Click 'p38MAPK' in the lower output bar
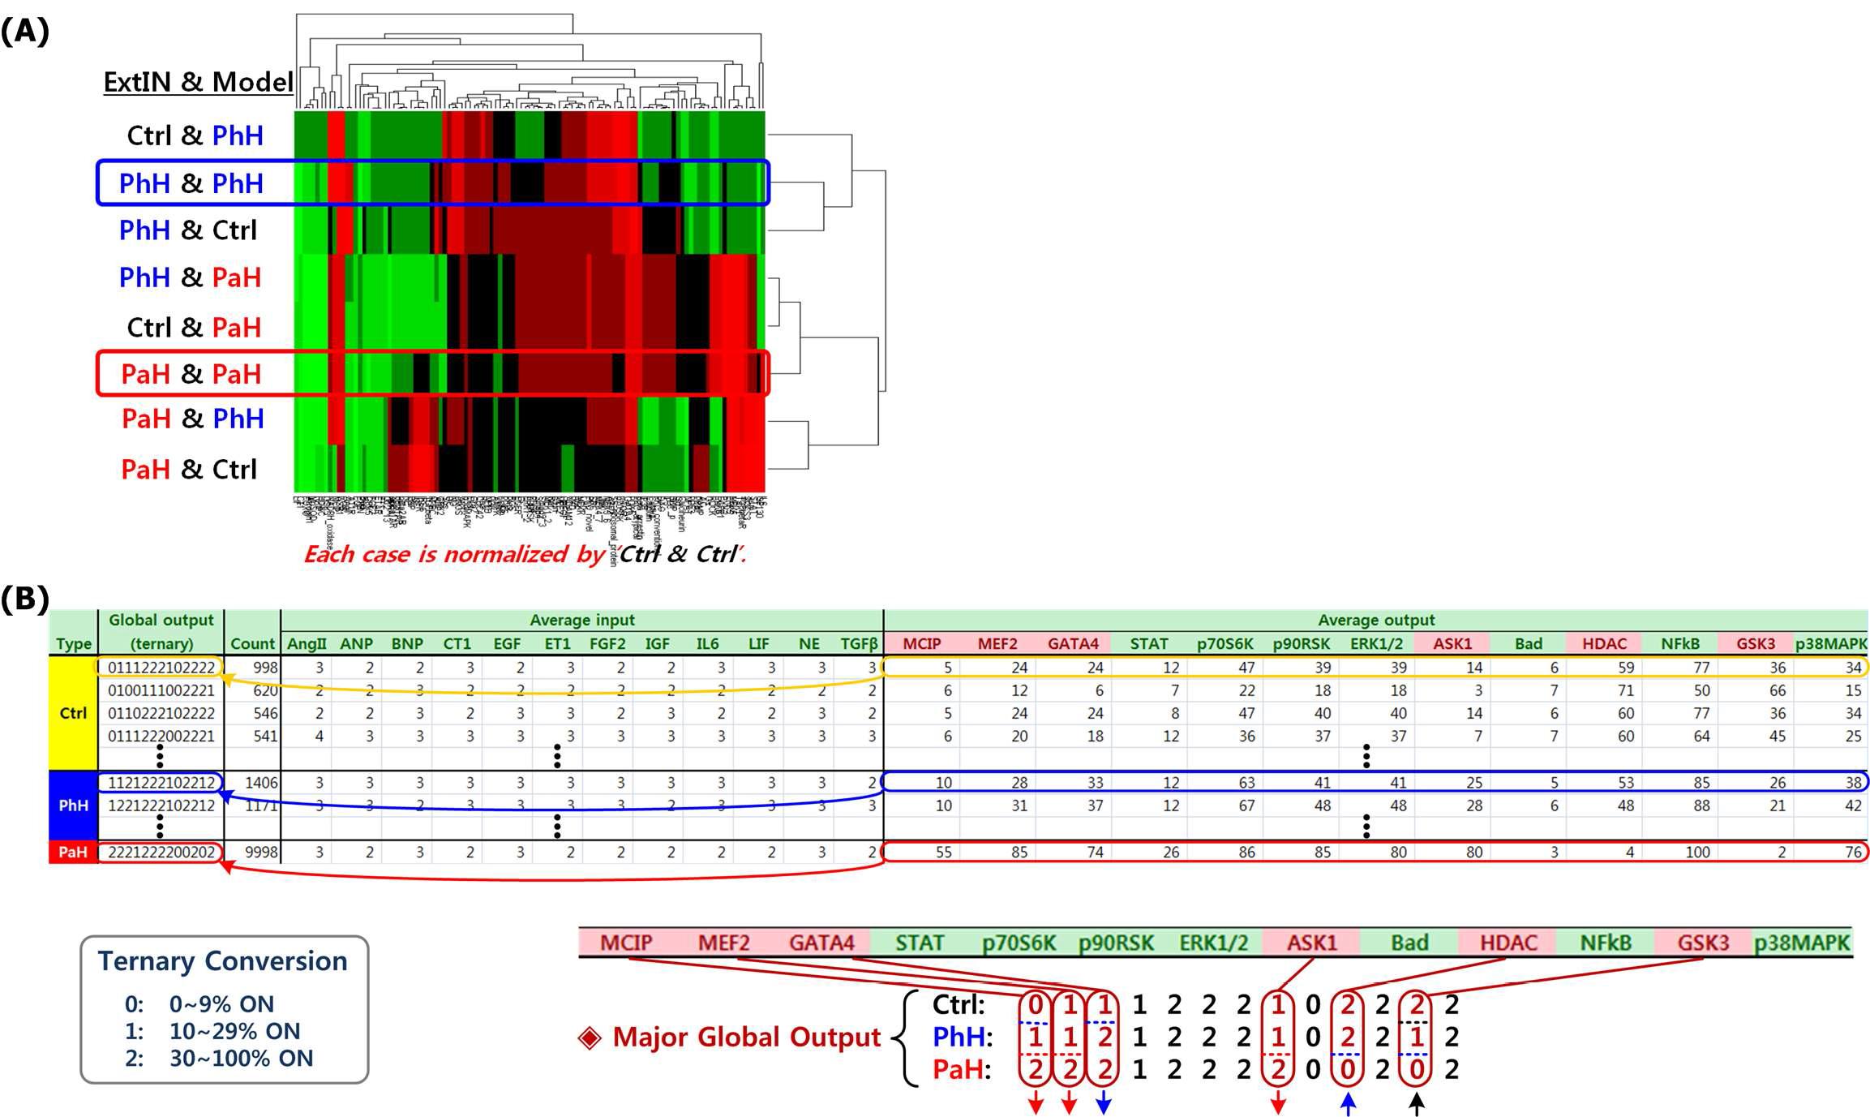This screenshot has height=1117, width=1870. 1802,943
